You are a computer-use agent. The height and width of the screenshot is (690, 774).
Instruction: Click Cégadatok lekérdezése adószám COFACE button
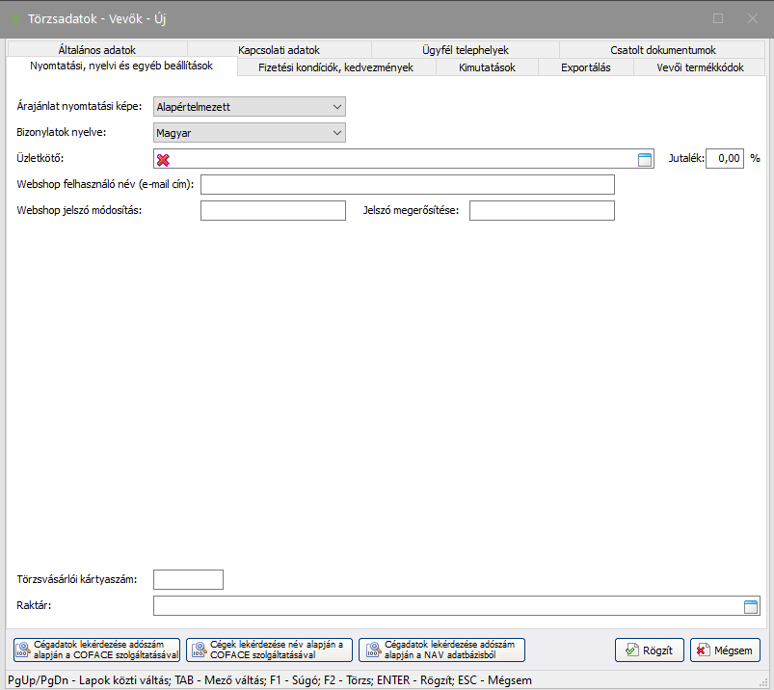(97, 650)
